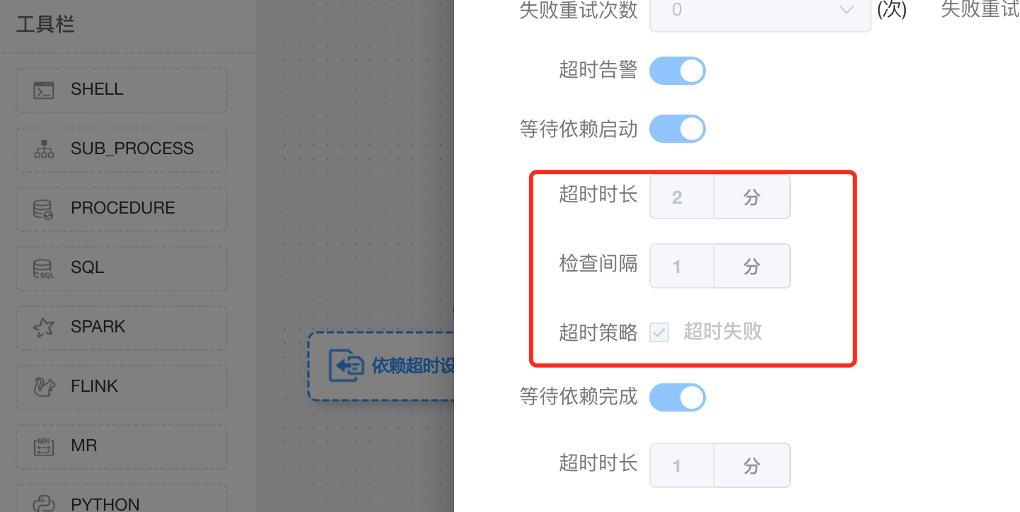
Task: Click the 分 unit beside 检查间隔
Action: pyautogui.click(x=752, y=266)
